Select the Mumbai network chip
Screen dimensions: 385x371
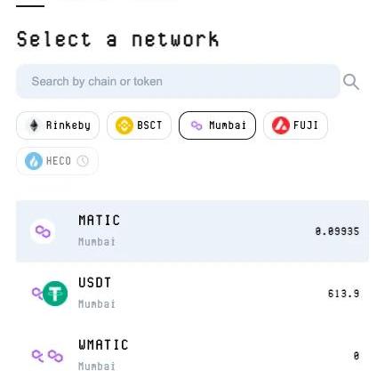[x=217, y=125]
